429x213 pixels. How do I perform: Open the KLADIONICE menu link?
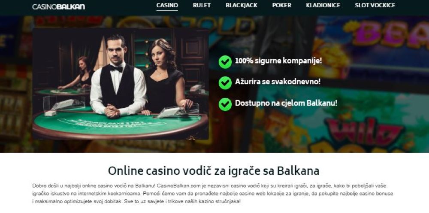tap(323, 5)
